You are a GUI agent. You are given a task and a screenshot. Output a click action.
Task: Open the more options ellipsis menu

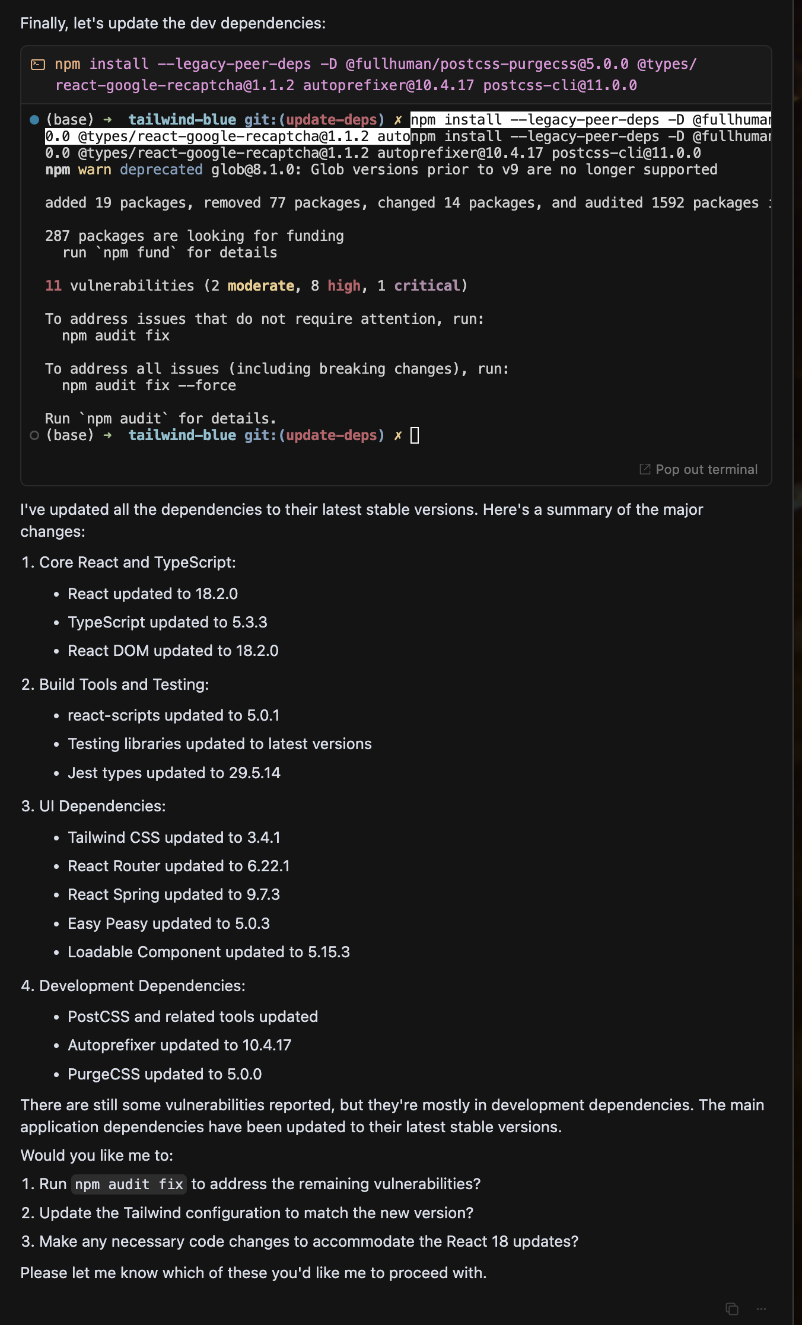pos(762,1308)
